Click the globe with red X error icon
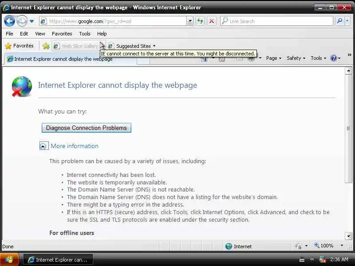Image resolution: width=355 pixels, height=266 pixels. 21,86
